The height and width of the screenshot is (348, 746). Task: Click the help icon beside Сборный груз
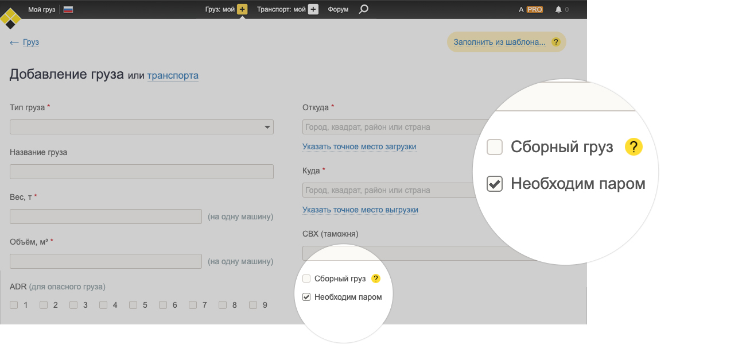[x=376, y=279]
